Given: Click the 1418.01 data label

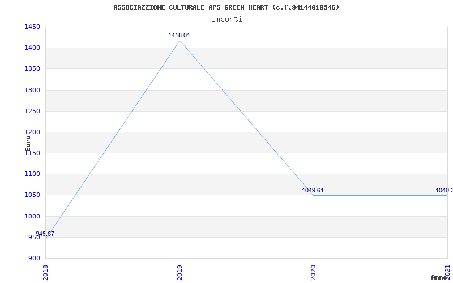Looking at the screenshot, I should 179,35.
